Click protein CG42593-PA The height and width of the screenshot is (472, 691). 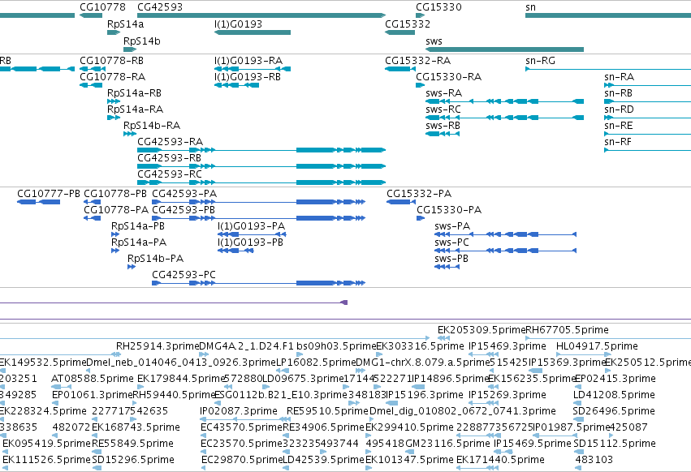[x=259, y=202]
